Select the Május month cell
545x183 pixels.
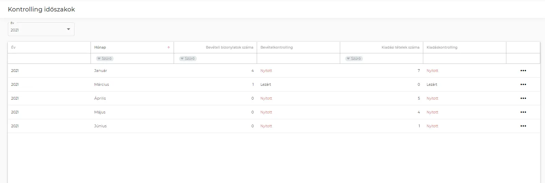(x=100, y=112)
